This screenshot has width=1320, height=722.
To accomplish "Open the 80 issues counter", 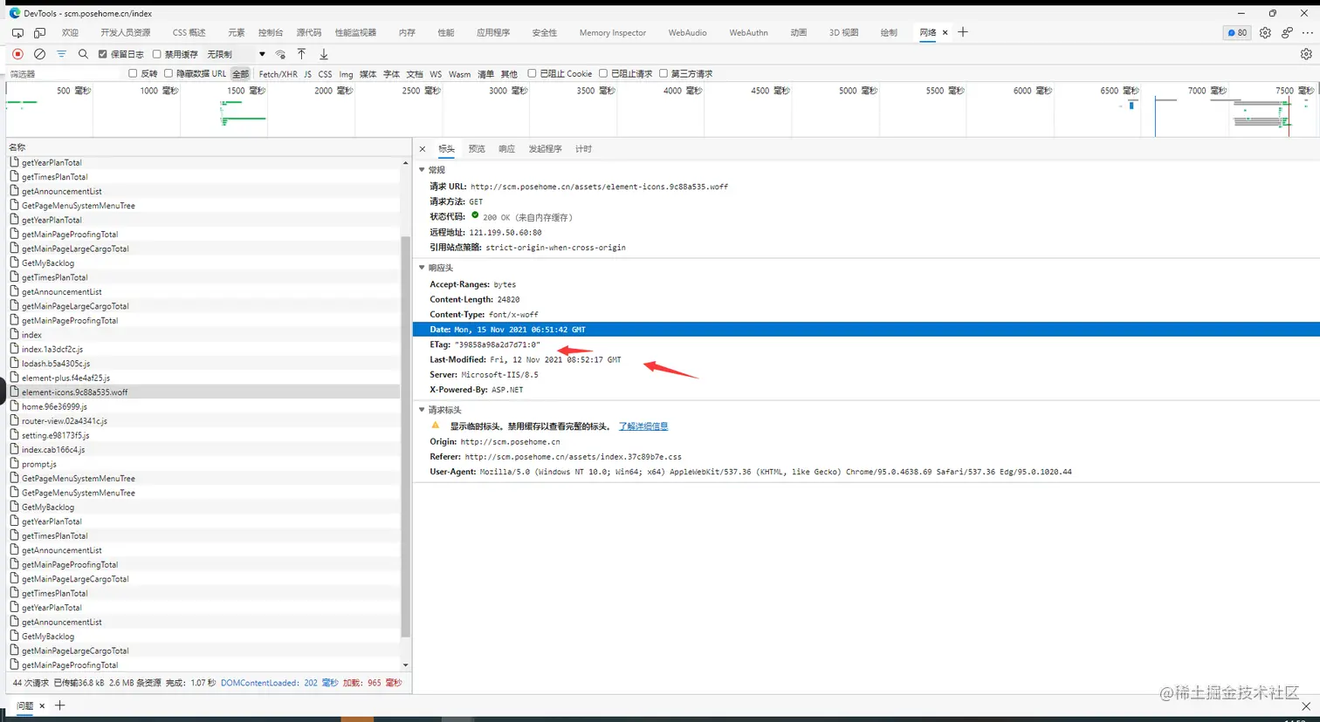I will point(1237,32).
